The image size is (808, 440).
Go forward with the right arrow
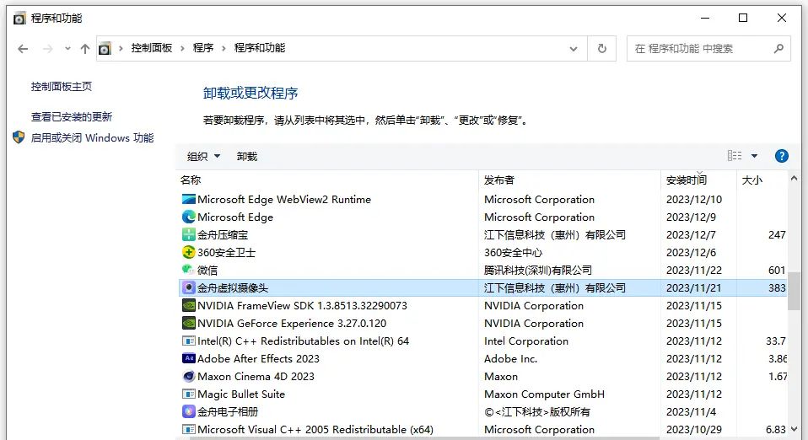click(x=47, y=49)
